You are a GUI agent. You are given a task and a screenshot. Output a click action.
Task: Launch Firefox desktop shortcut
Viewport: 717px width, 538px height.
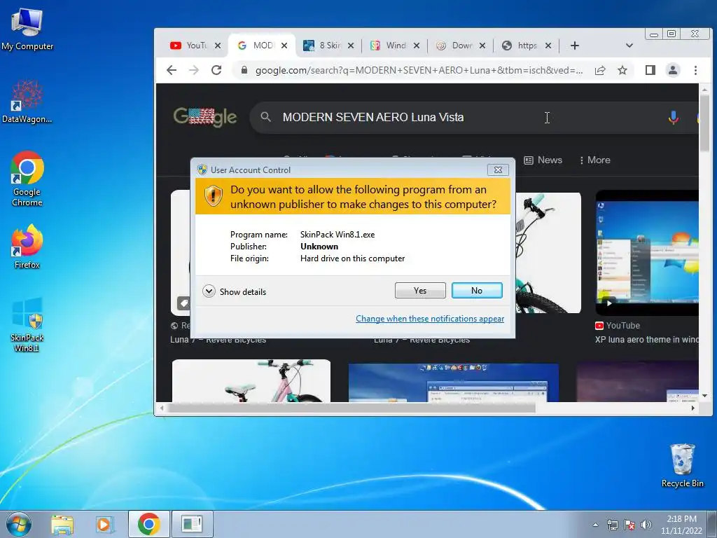[x=27, y=247]
